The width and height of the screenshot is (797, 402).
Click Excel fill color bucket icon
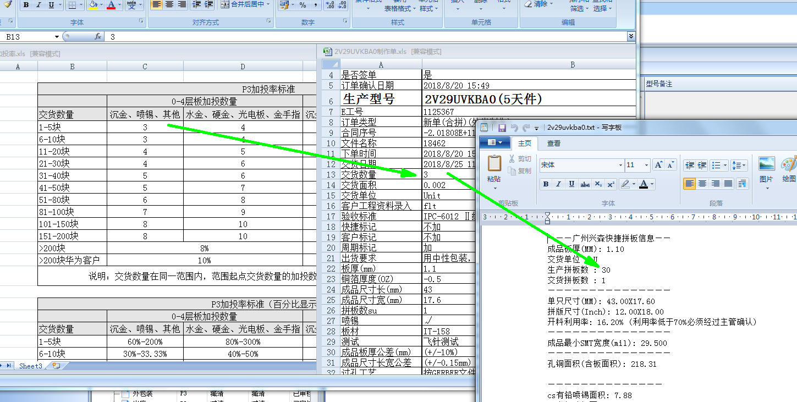click(92, 5)
